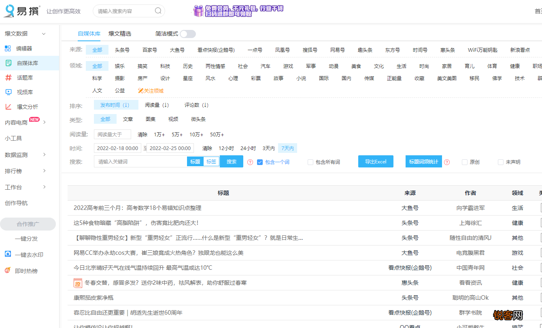Open 一键分发 in the sidebar
542x328 pixels.
point(26,239)
